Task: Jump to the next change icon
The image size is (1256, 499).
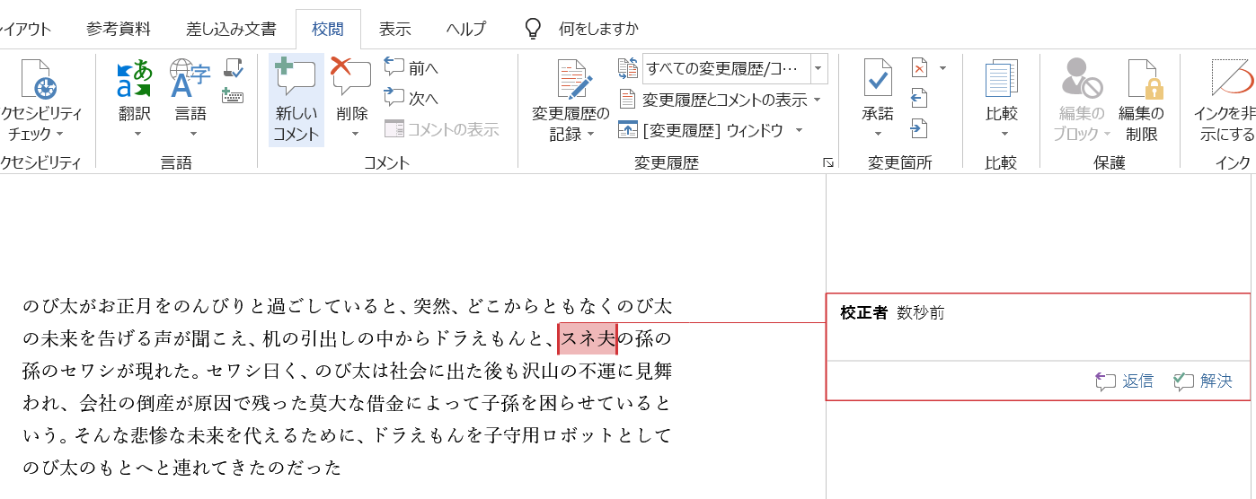Action: pos(919,128)
